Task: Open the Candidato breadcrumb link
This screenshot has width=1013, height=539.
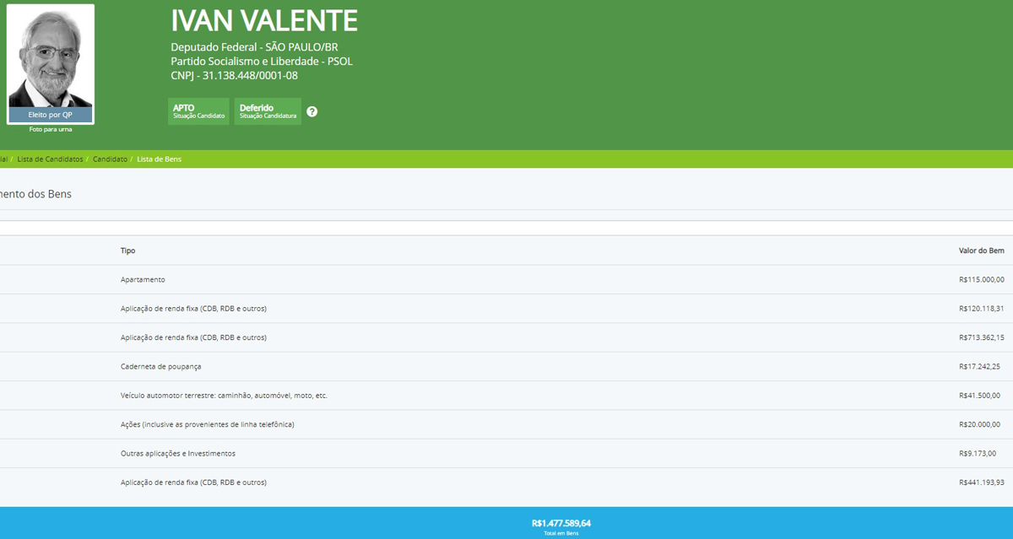Action: (110, 159)
